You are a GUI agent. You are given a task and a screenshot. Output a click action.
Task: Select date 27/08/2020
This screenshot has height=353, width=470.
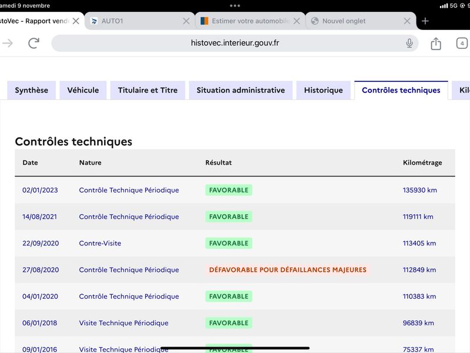tap(41, 270)
